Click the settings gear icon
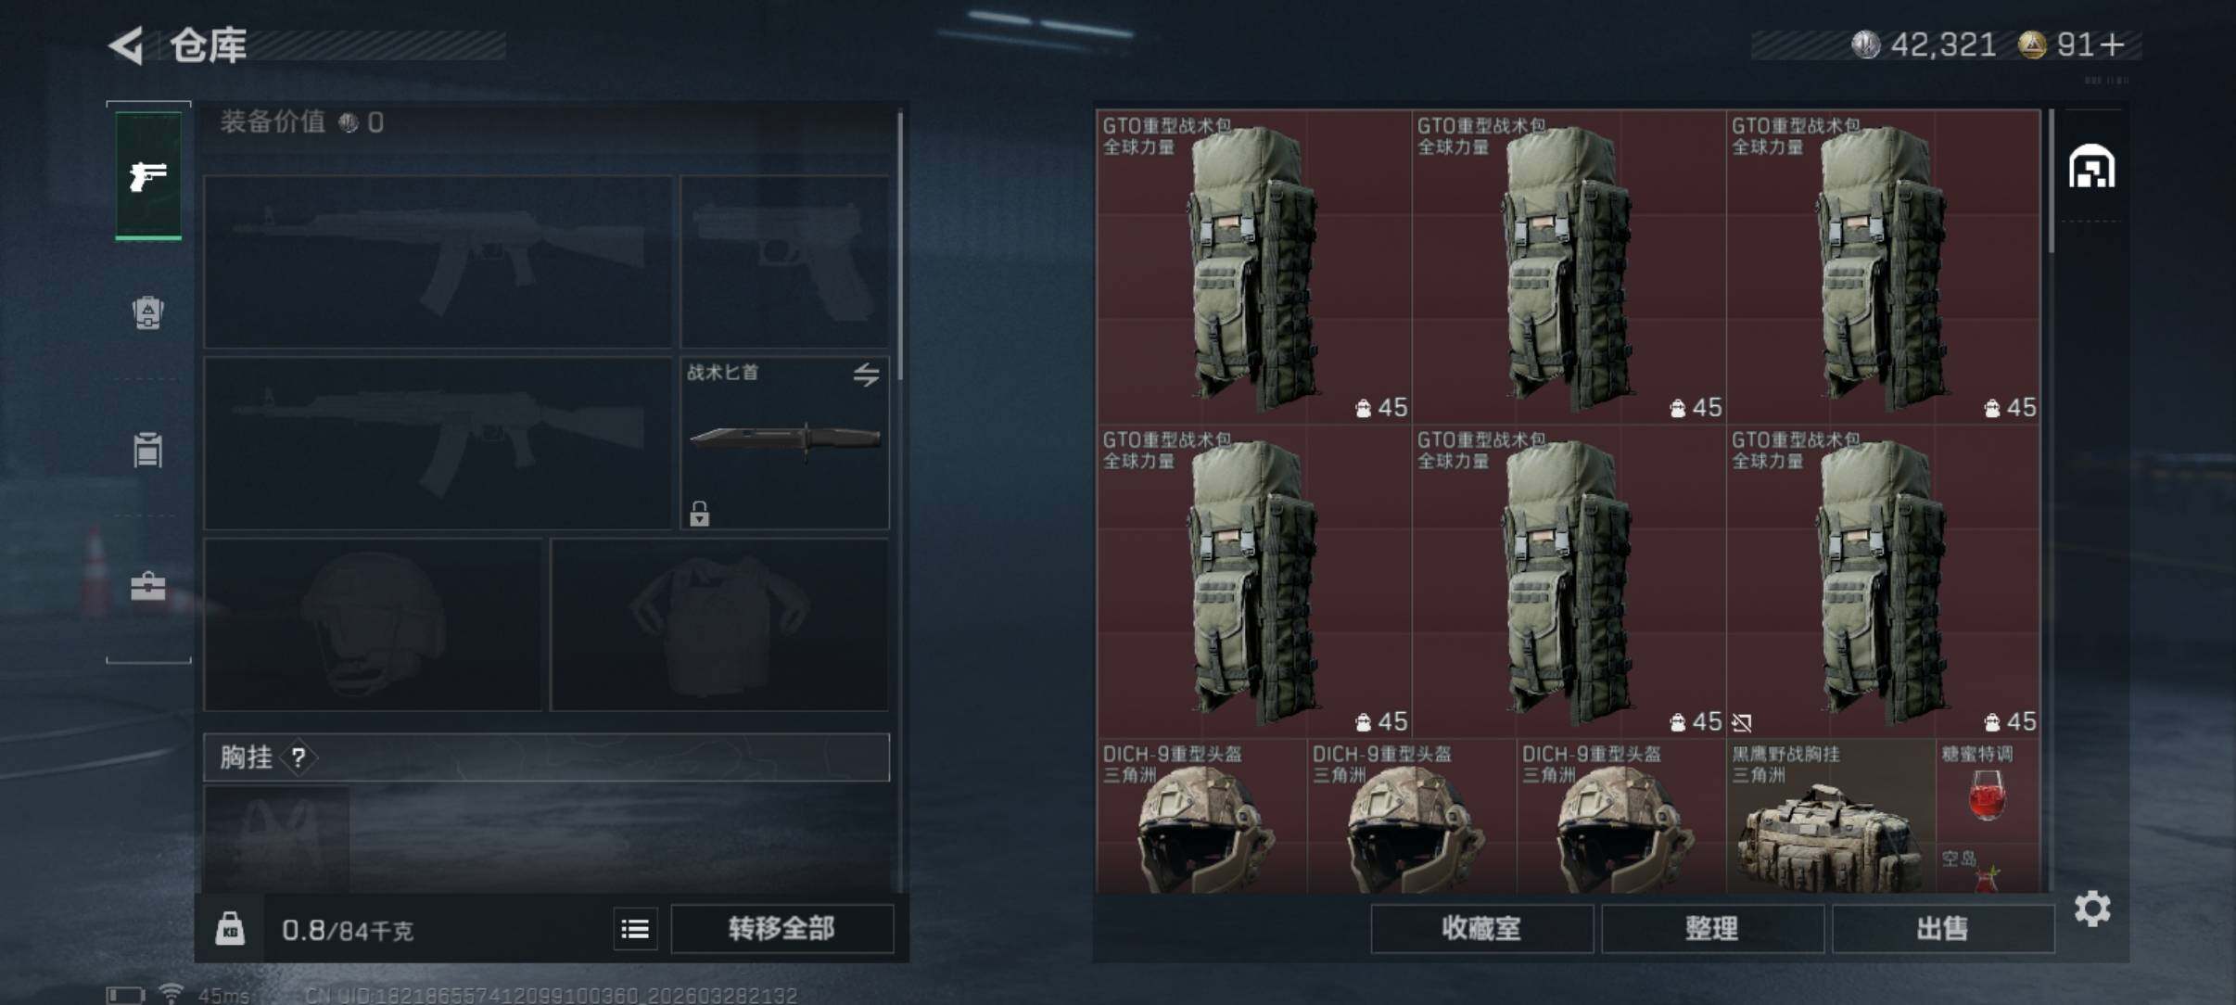The height and width of the screenshot is (1005, 2236). pos(2092,909)
